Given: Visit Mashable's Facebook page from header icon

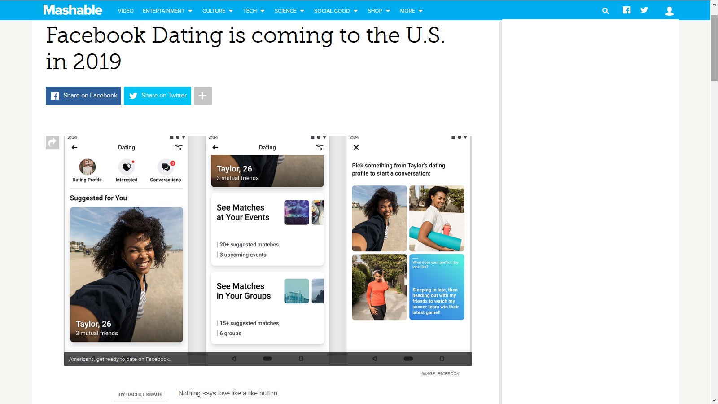Looking at the screenshot, I should (627, 10).
